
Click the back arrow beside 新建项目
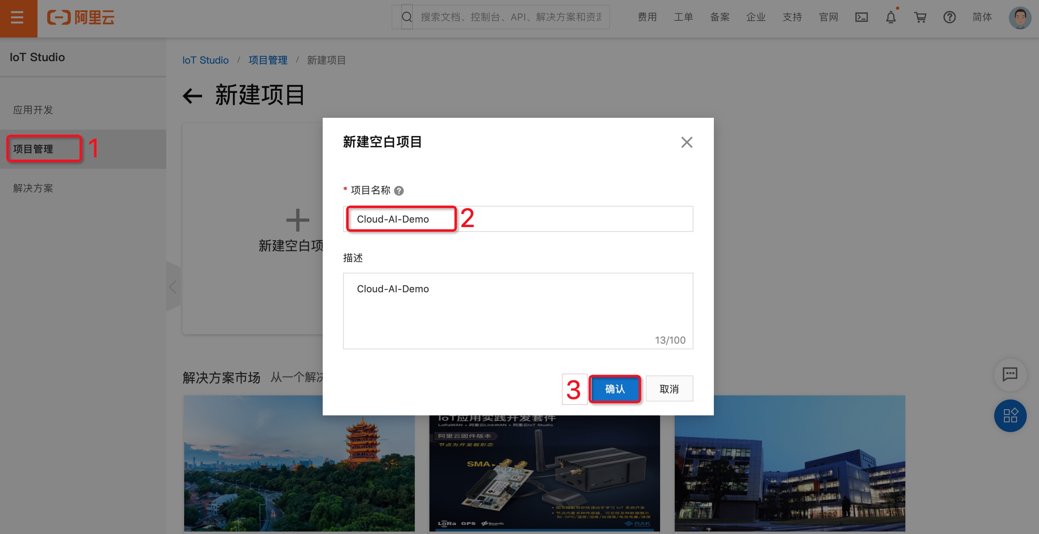pos(192,96)
